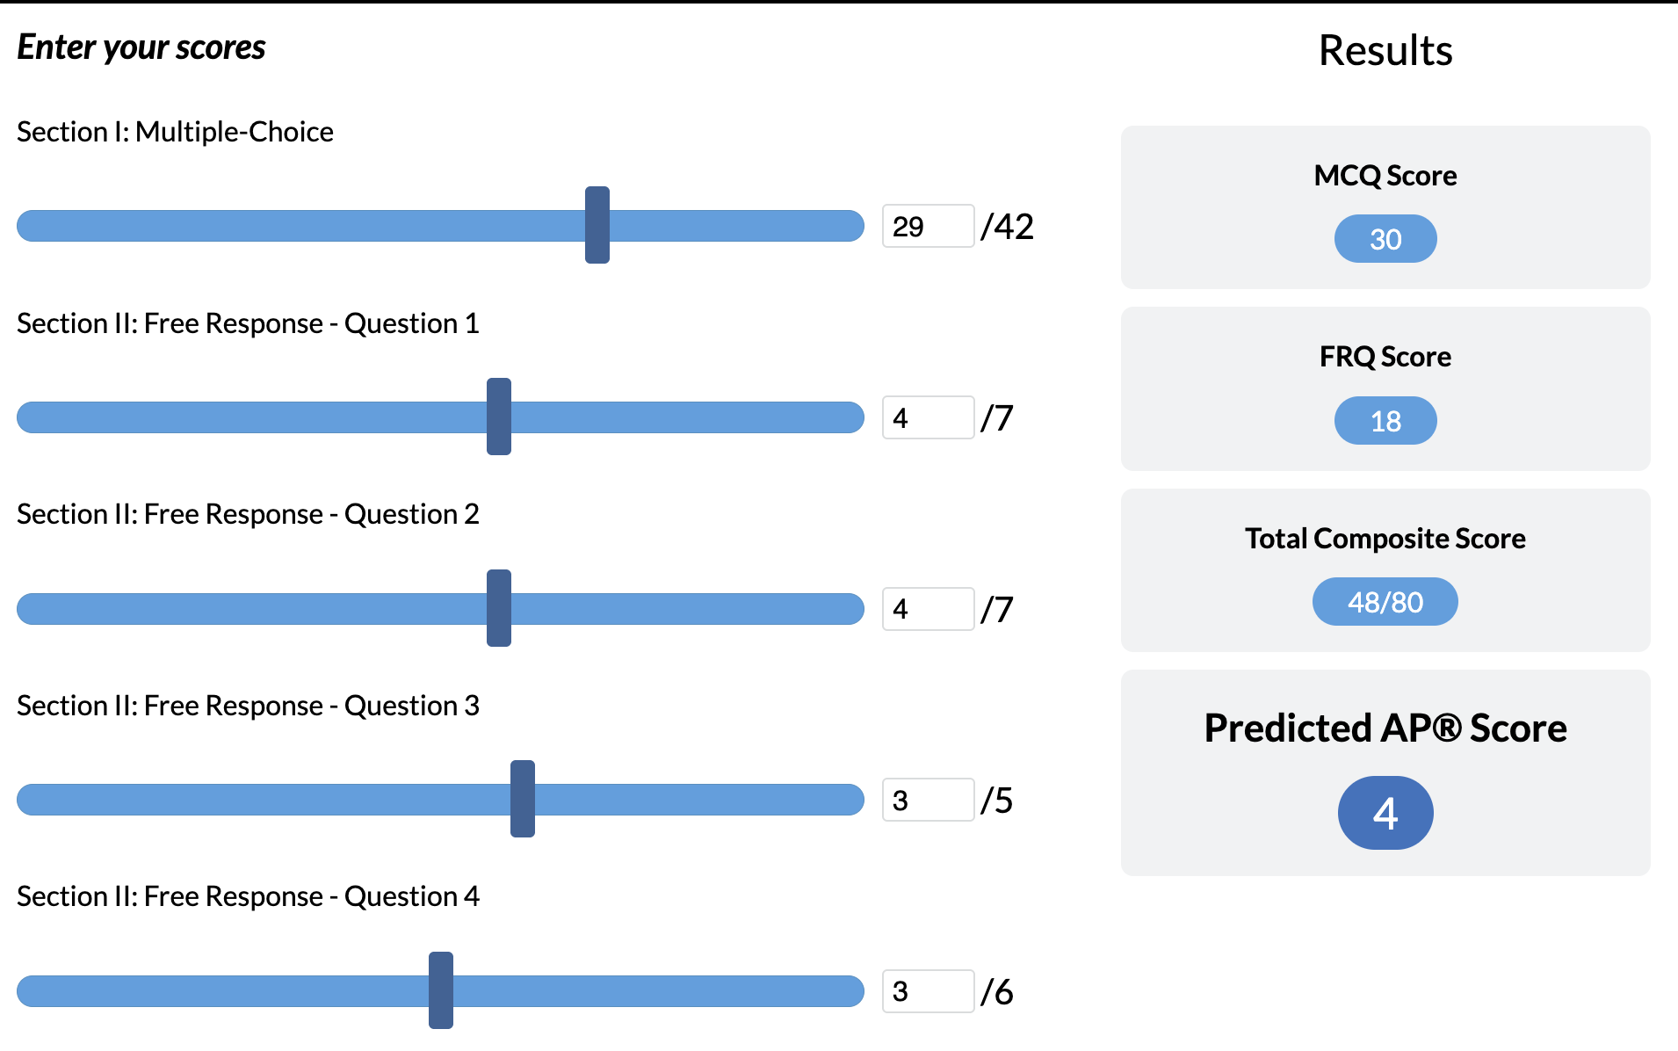Viewport: 1678px width, 1051px height.
Task: Click far right end of Question 1 slider track
Action: click(854, 417)
